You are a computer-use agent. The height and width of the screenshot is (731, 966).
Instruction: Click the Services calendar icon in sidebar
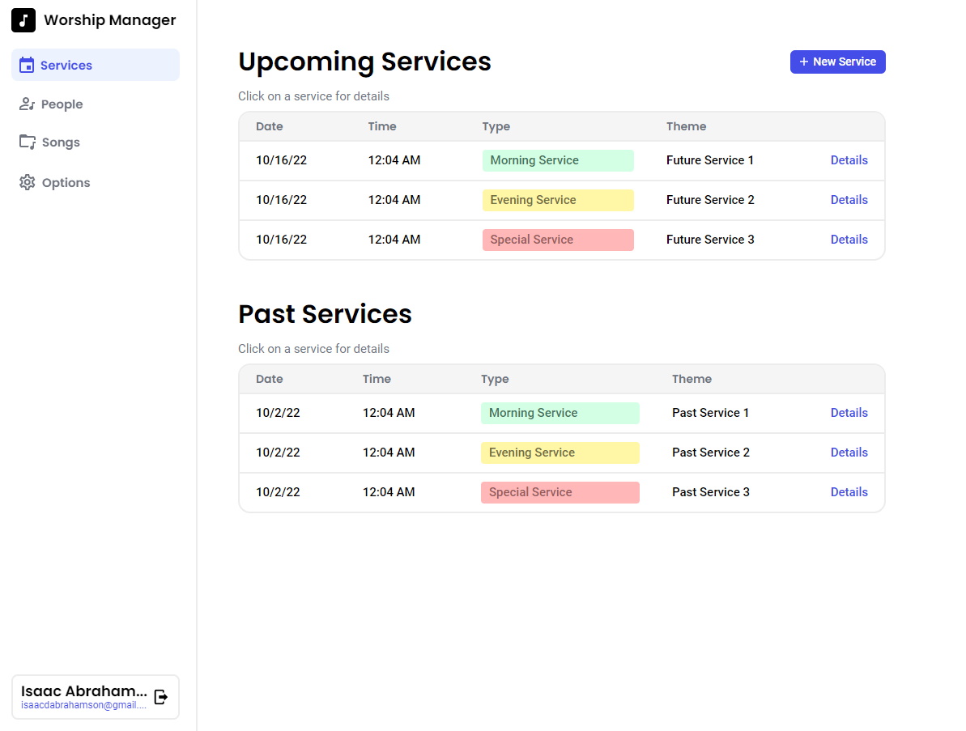pyautogui.click(x=27, y=66)
